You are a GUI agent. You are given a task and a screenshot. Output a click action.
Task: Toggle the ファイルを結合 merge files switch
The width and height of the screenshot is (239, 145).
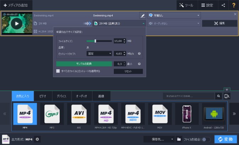206,139
